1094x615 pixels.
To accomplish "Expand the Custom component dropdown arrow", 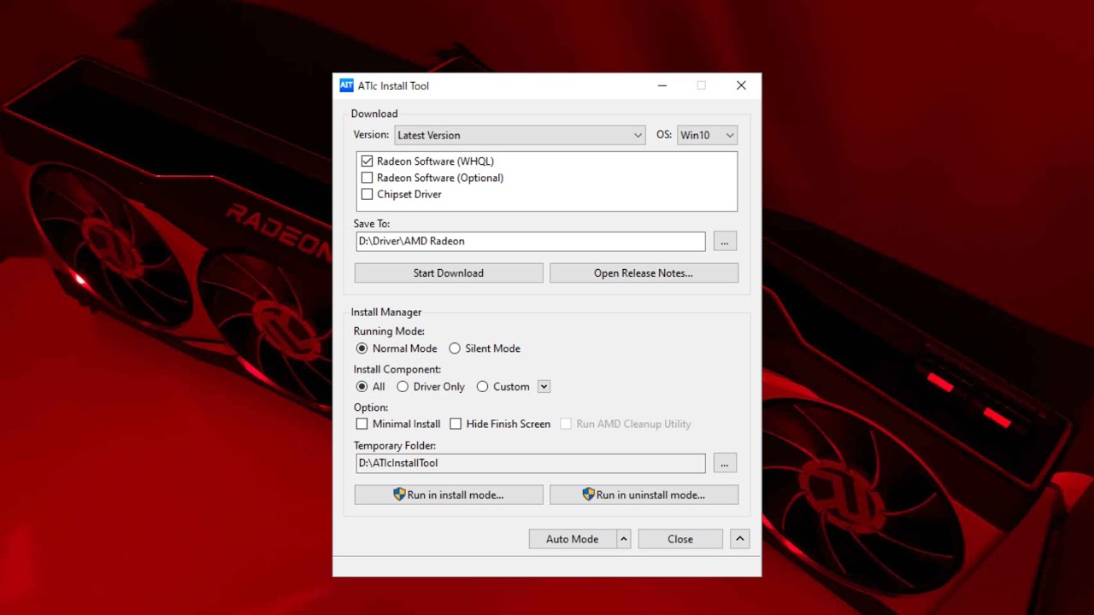I will [x=544, y=387].
